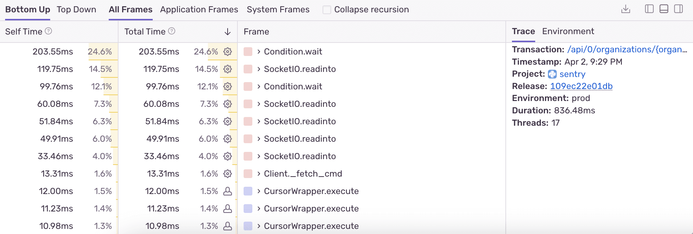Click the Self Time help icon
The height and width of the screenshot is (234, 693).
[x=48, y=31]
